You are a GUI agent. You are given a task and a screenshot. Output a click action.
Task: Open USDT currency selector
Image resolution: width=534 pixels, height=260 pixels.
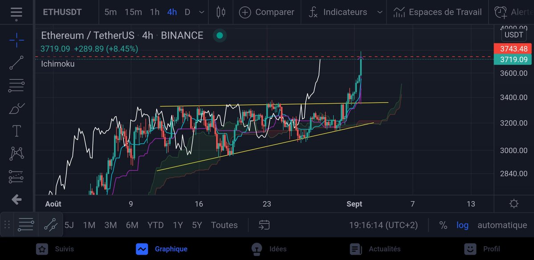point(514,35)
